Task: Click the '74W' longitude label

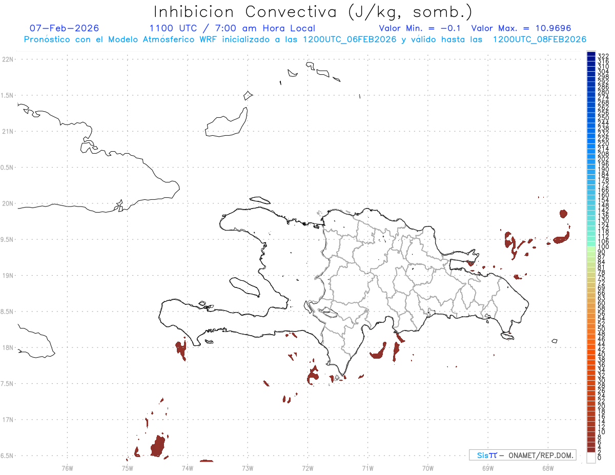Action: 188,467
